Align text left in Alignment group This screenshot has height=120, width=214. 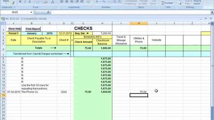point(62,1)
